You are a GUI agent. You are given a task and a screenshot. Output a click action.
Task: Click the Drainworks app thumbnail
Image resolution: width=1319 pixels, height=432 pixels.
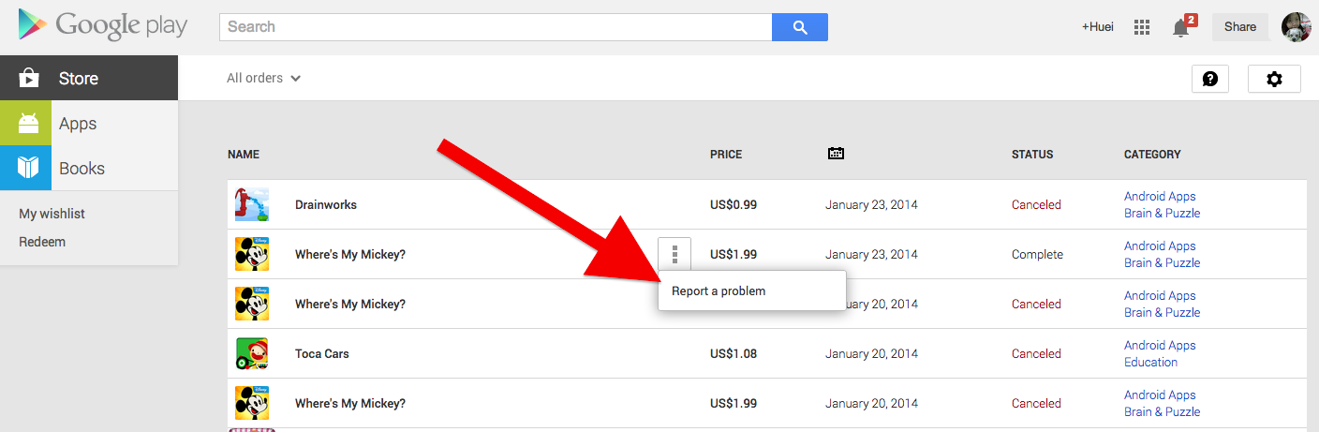[x=252, y=204]
